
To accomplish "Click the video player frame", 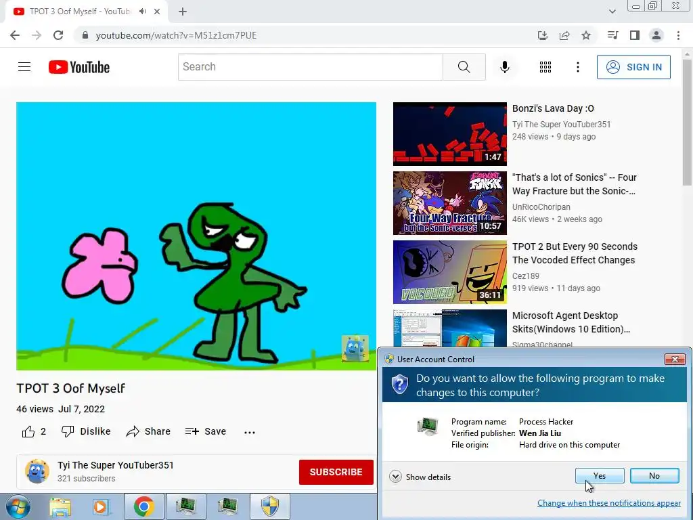I will 196,236.
